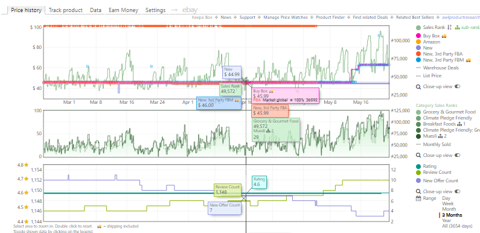480x233 pixels.
Task: Toggle the New, 3rd Party FBA legend dot
Action: pyautogui.click(x=418, y=54)
